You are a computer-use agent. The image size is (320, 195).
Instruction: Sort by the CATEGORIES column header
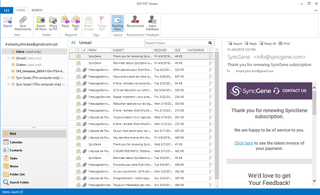coord(197,50)
